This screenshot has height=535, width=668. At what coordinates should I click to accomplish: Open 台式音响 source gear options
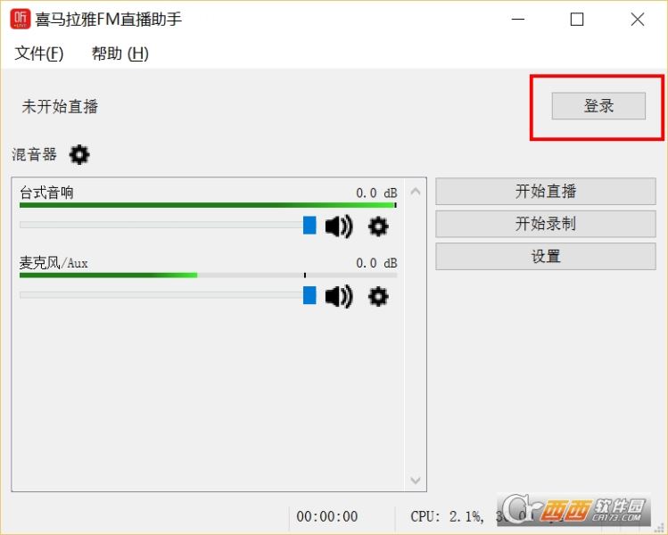[x=378, y=226]
